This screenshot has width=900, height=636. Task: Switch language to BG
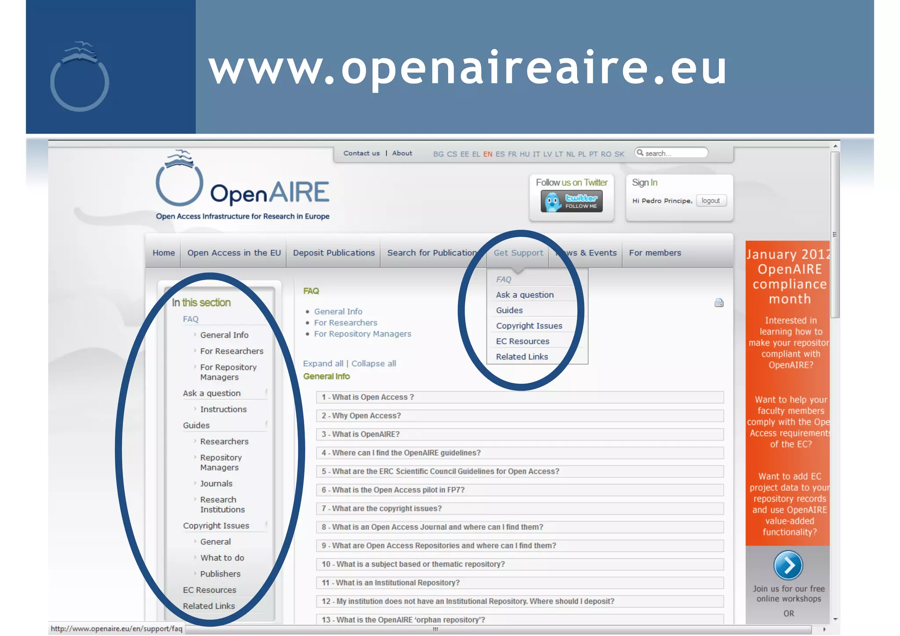pos(438,154)
